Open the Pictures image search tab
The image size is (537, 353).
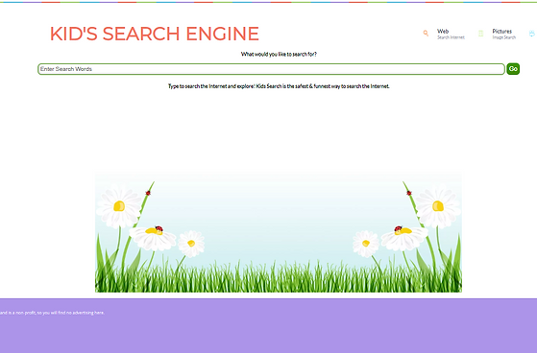503,34
